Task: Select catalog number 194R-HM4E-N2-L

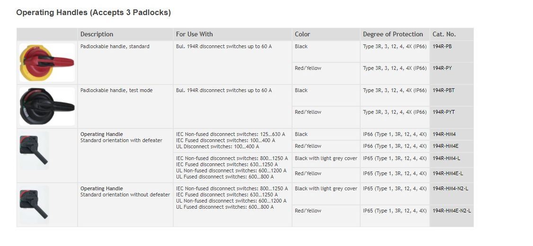Action: click(x=452, y=211)
